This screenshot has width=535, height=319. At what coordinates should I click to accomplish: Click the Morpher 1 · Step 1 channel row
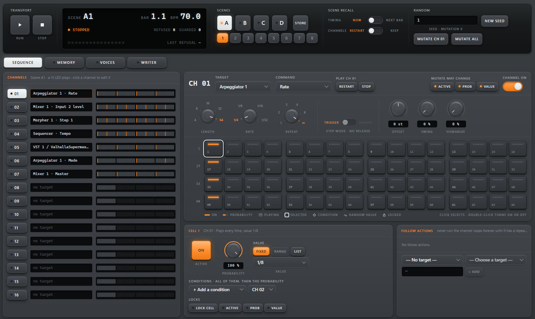61,120
